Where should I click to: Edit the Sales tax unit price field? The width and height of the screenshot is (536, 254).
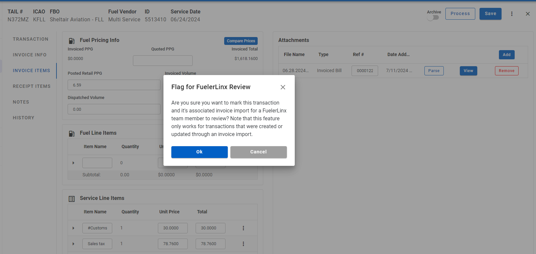[x=173, y=244]
